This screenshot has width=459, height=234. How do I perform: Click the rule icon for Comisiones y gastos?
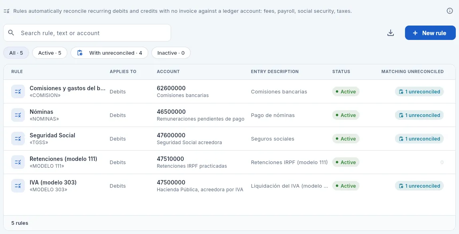[x=18, y=91]
